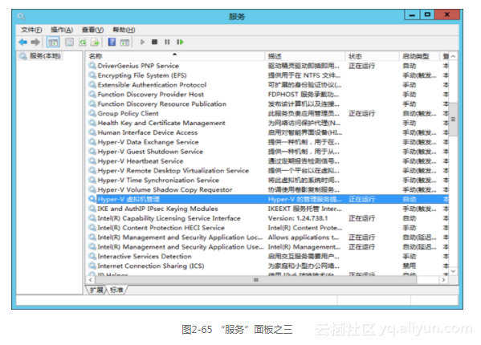Click the vertical scrollbar thumb
481x345 pixels.
(453, 119)
